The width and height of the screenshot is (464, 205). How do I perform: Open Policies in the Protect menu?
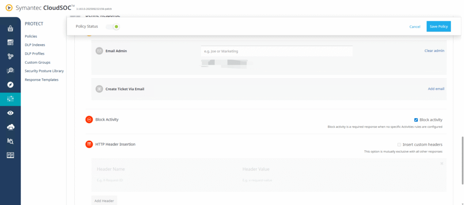click(31, 36)
